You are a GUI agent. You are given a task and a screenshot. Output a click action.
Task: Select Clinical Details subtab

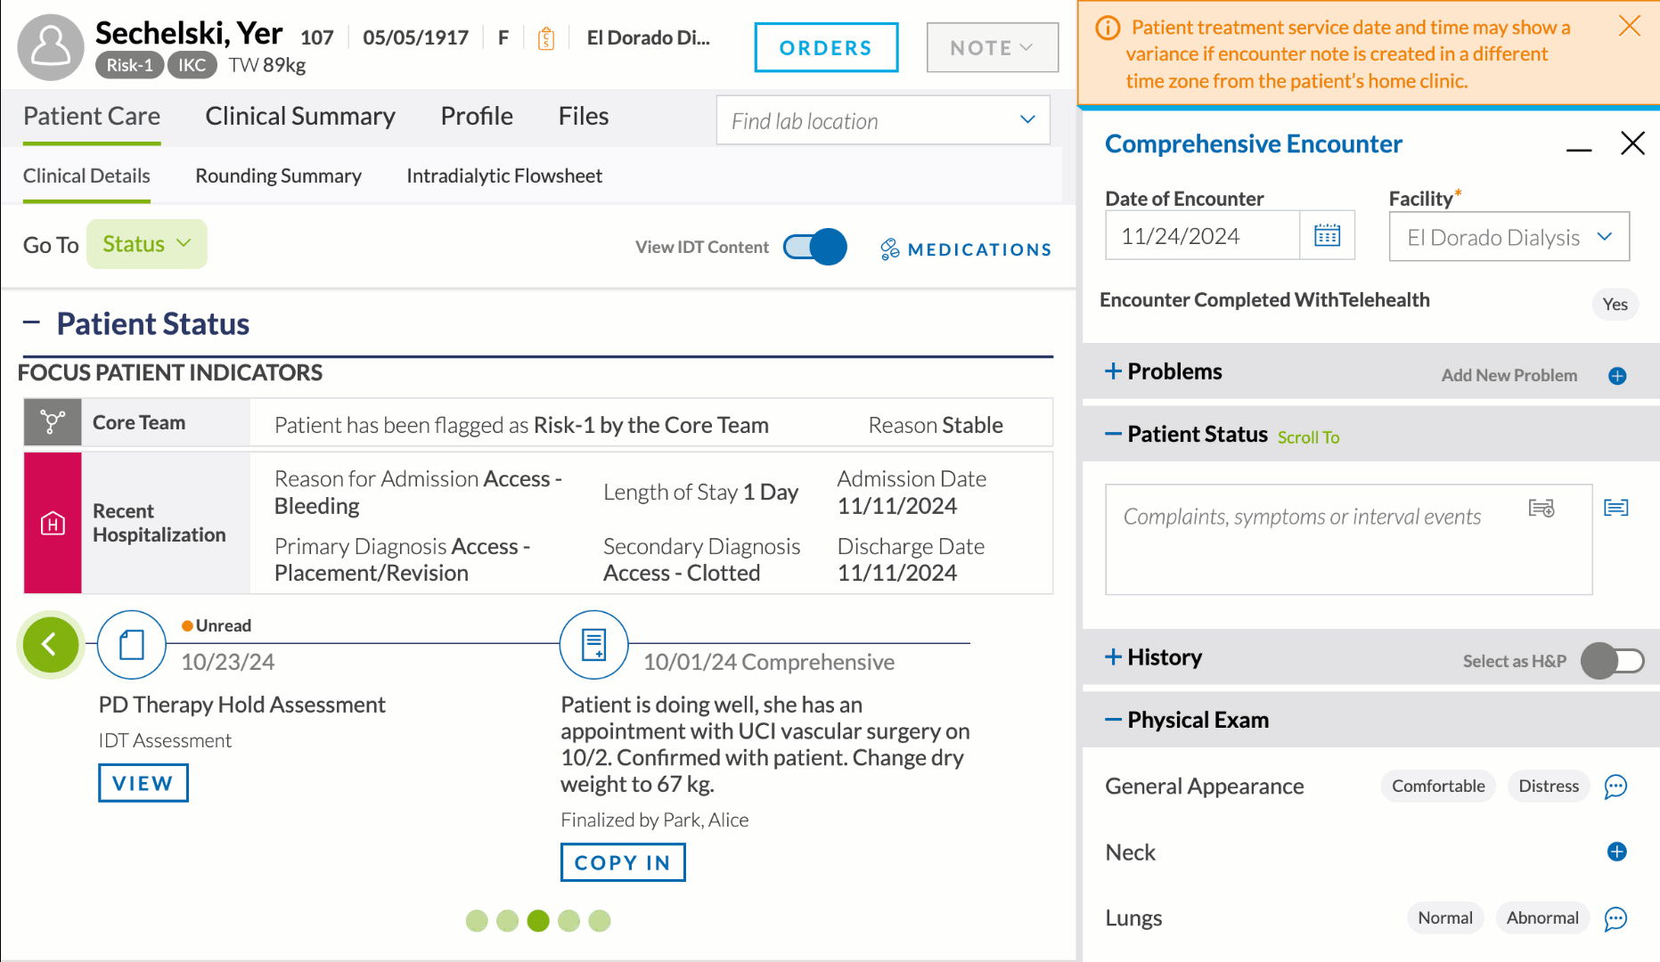(x=86, y=175)
